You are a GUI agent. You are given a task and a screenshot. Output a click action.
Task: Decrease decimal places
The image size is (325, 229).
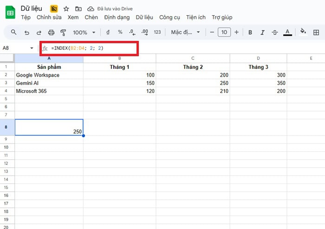(132, 32)
